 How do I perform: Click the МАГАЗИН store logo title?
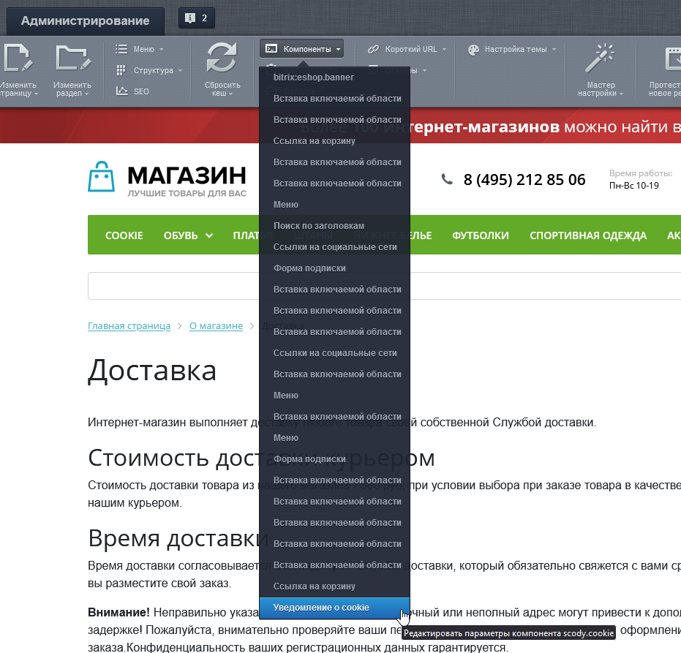pyautogui.click(x=187, y=175)
